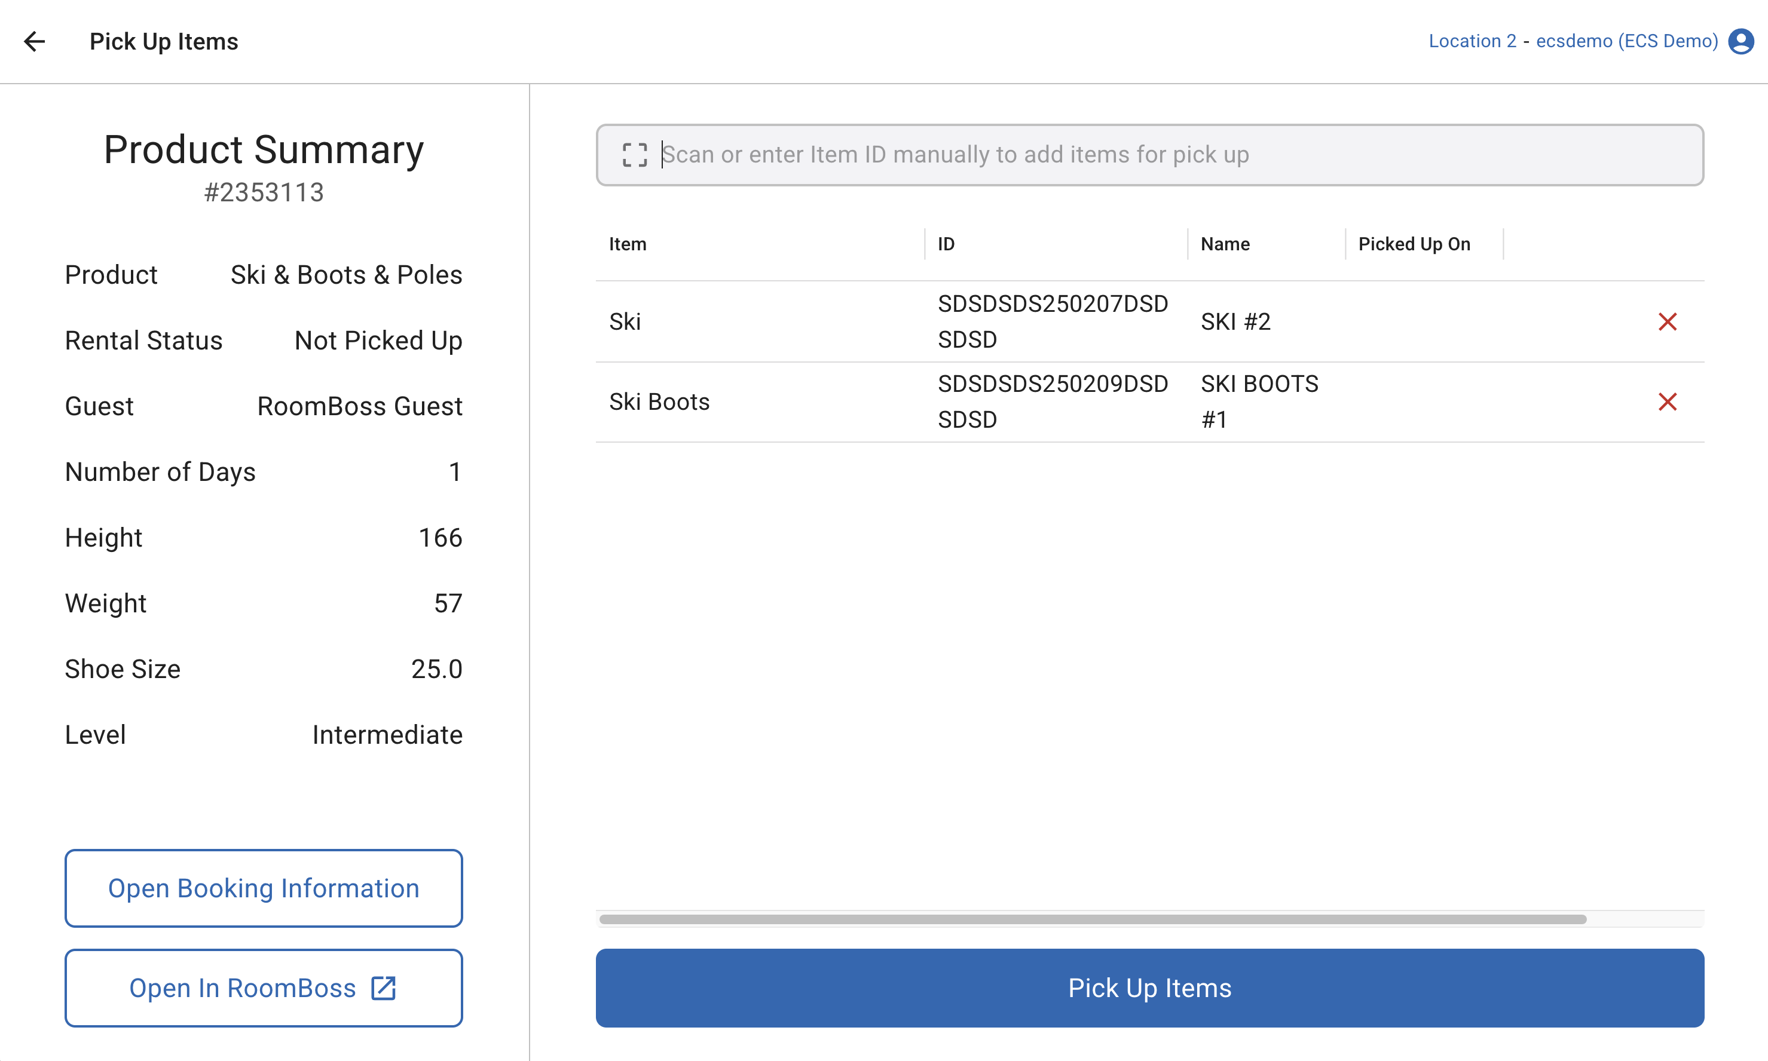Image resolution: width=1768 pixels, height=1061 pixels.
Task: Click the Picked Up On column header
Action: coord(1414,244)
